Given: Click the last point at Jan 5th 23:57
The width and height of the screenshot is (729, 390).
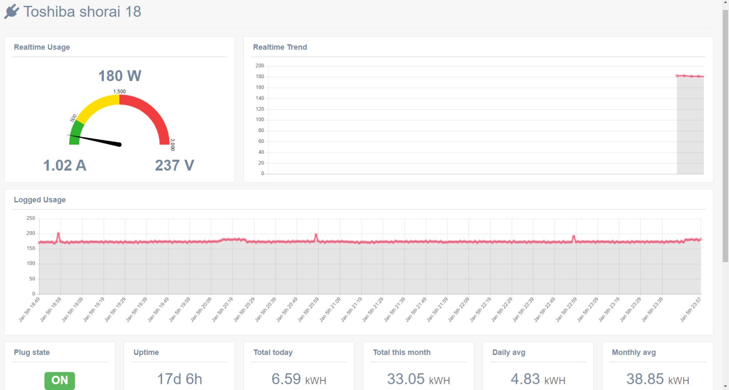Looking at the screenshot, I should click(700, 239).
